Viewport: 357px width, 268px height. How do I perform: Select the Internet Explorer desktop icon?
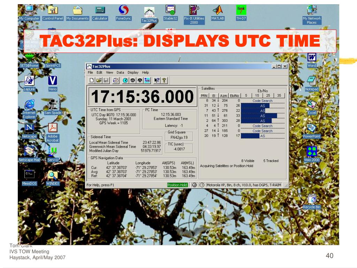pos(29,109)
